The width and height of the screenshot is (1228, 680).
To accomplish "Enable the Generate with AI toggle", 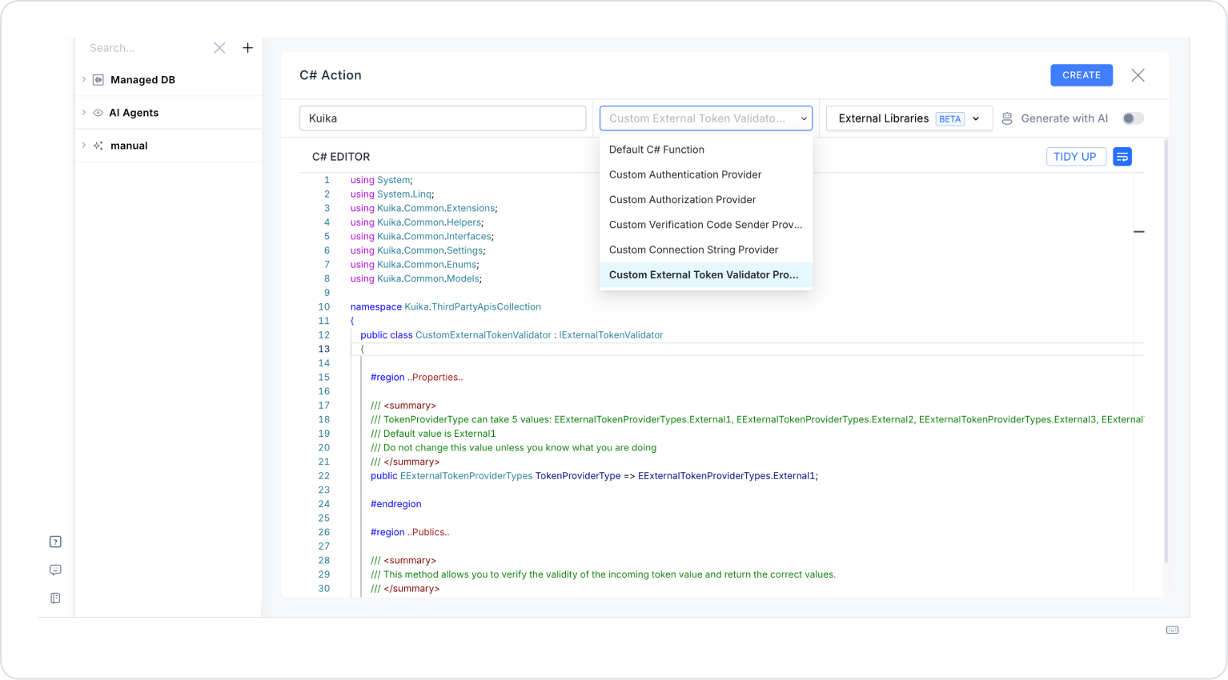I will point(1133,118).
